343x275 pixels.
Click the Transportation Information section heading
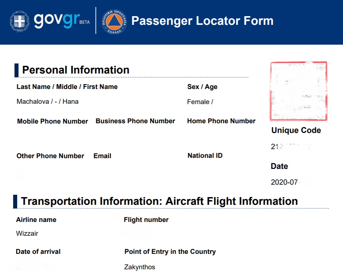[159, 201]
